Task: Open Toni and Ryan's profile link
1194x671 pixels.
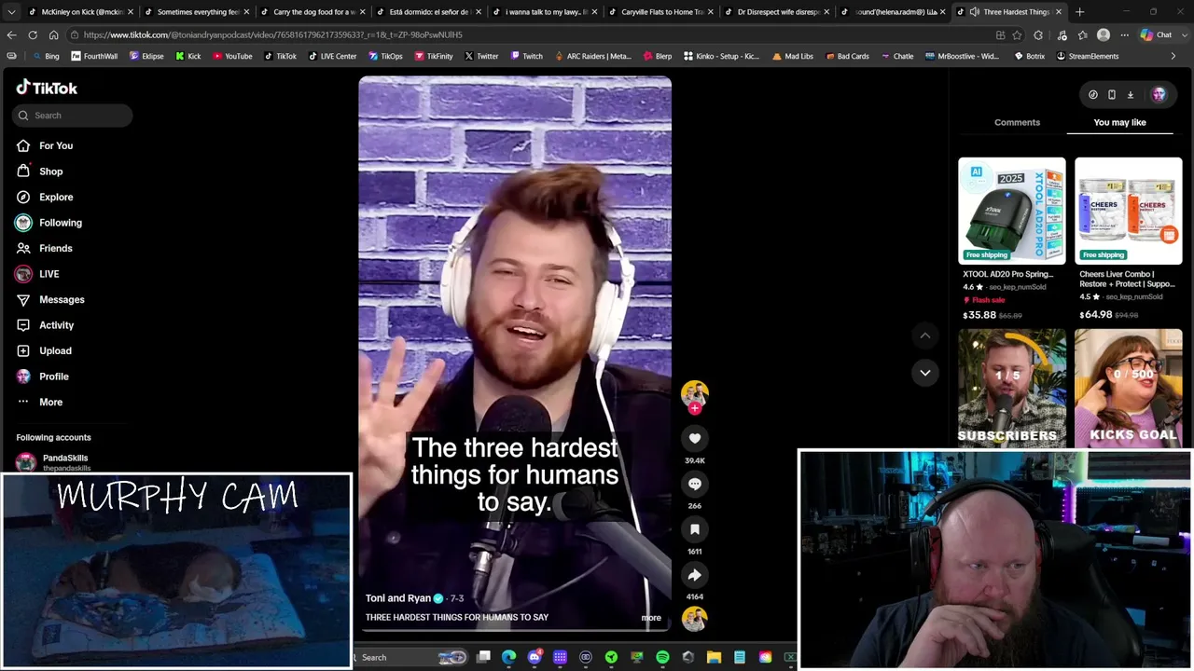Action: (398, 598)
